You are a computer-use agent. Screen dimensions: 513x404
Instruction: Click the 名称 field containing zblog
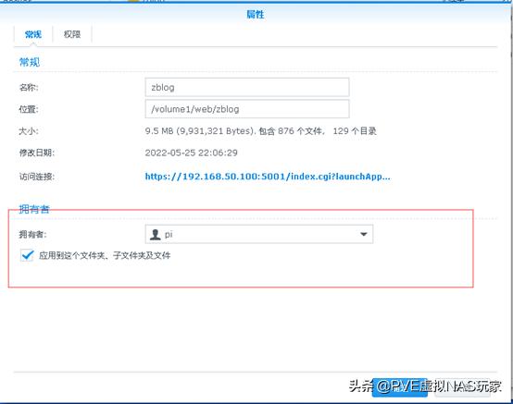click(247, 87)
